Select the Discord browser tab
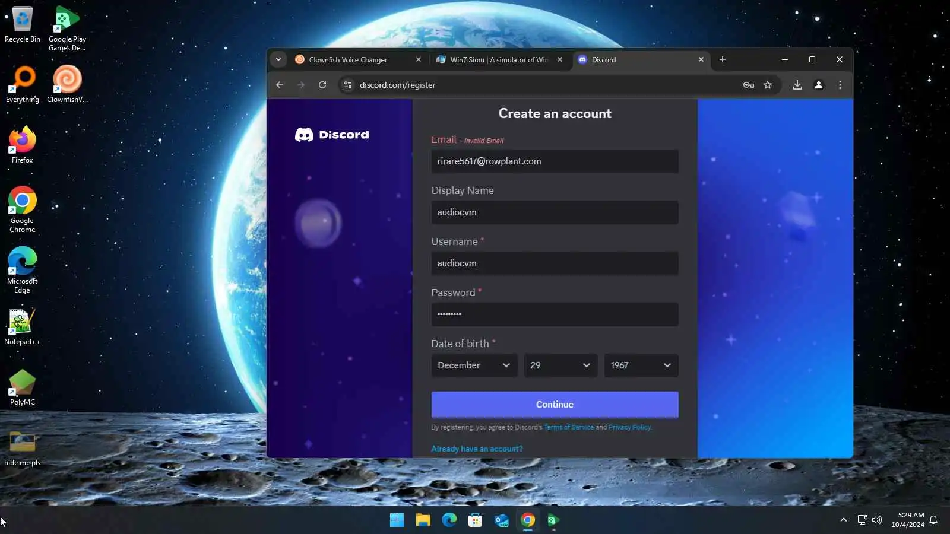950x534 pixels. point(641,59)
